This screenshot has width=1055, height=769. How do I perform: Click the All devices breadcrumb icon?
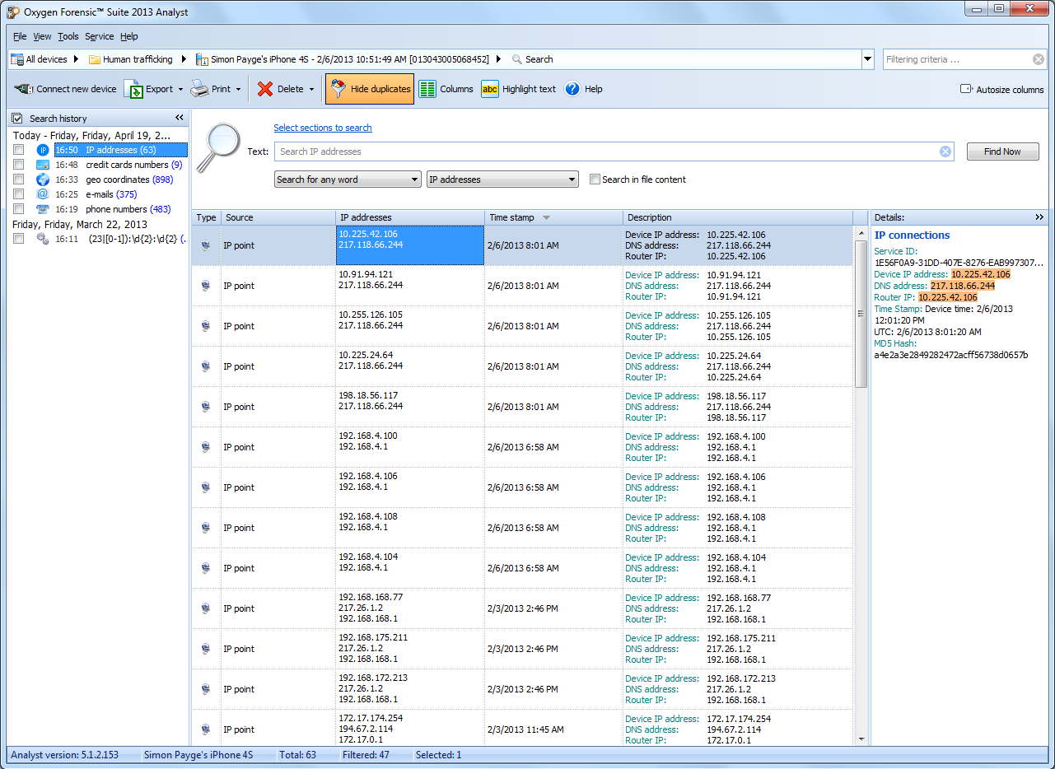pos(16,59)
